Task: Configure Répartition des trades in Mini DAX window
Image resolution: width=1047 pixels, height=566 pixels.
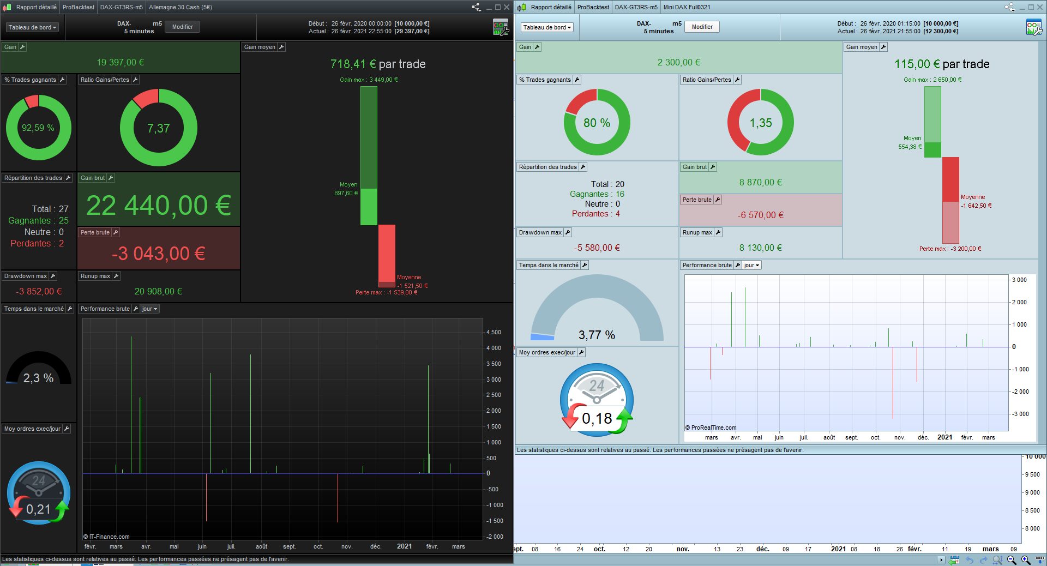Action: click(583, 167)
